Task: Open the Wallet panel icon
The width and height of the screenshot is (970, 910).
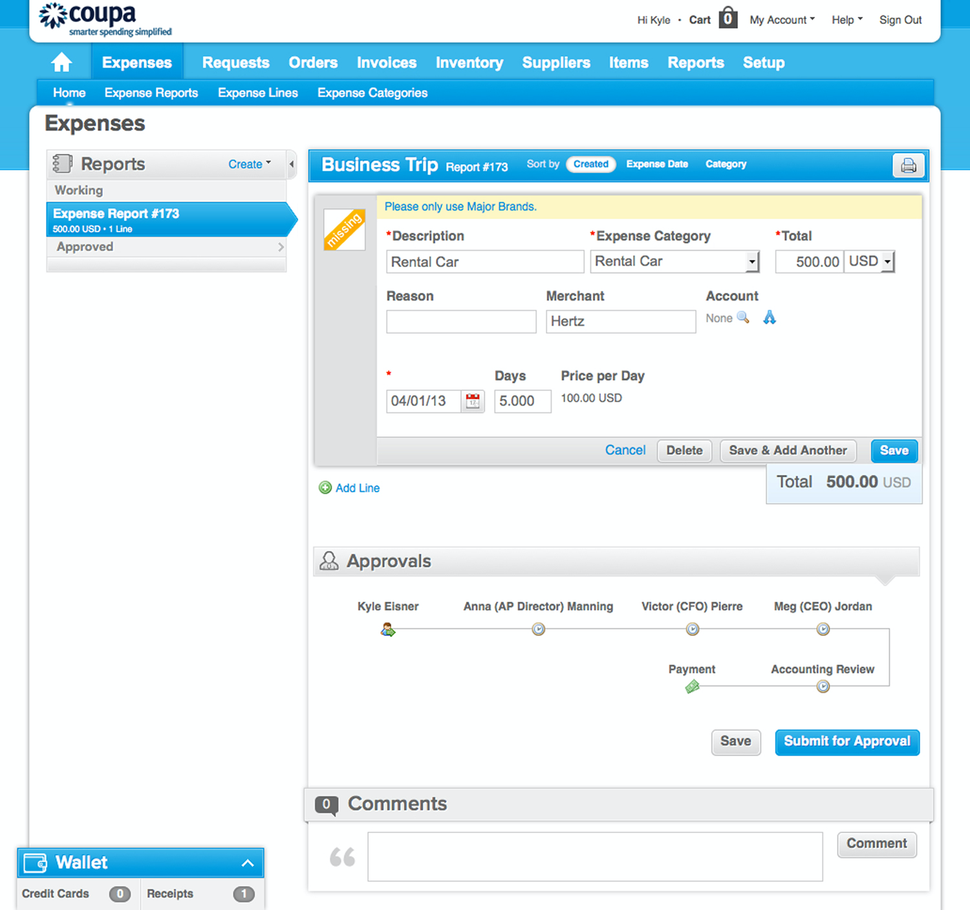Action: click(x=36, y=862)
